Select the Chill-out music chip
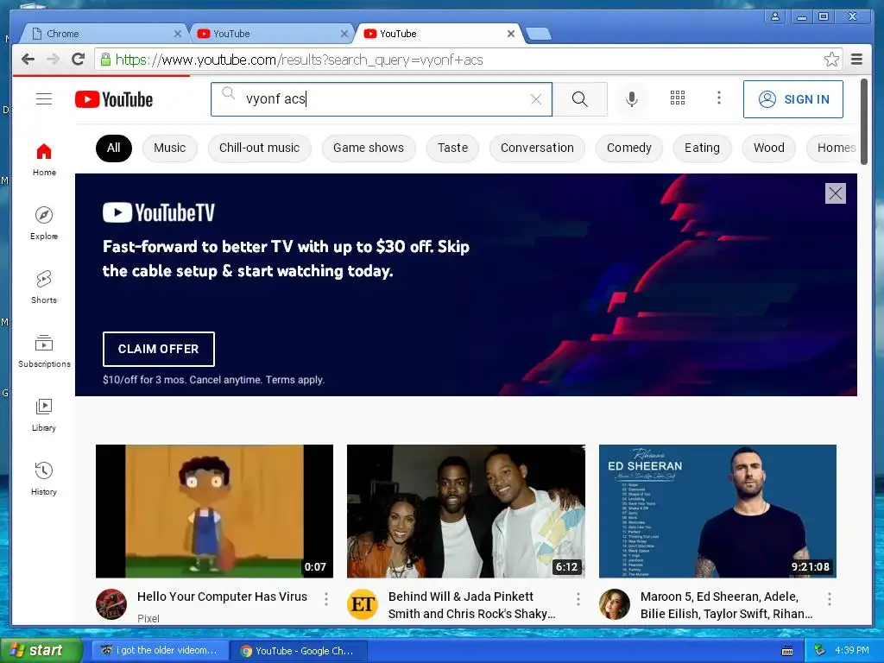 click(259, 148)
